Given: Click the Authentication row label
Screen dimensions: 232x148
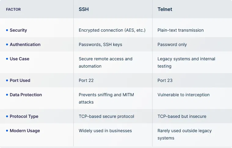Looking at the screenshot, I should [x=25, y=44].
